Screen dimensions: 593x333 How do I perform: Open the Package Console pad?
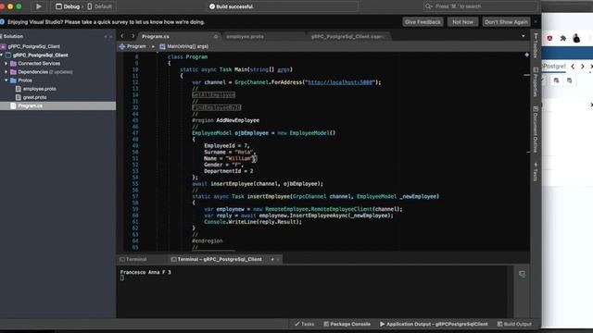[x=347, y=324]
